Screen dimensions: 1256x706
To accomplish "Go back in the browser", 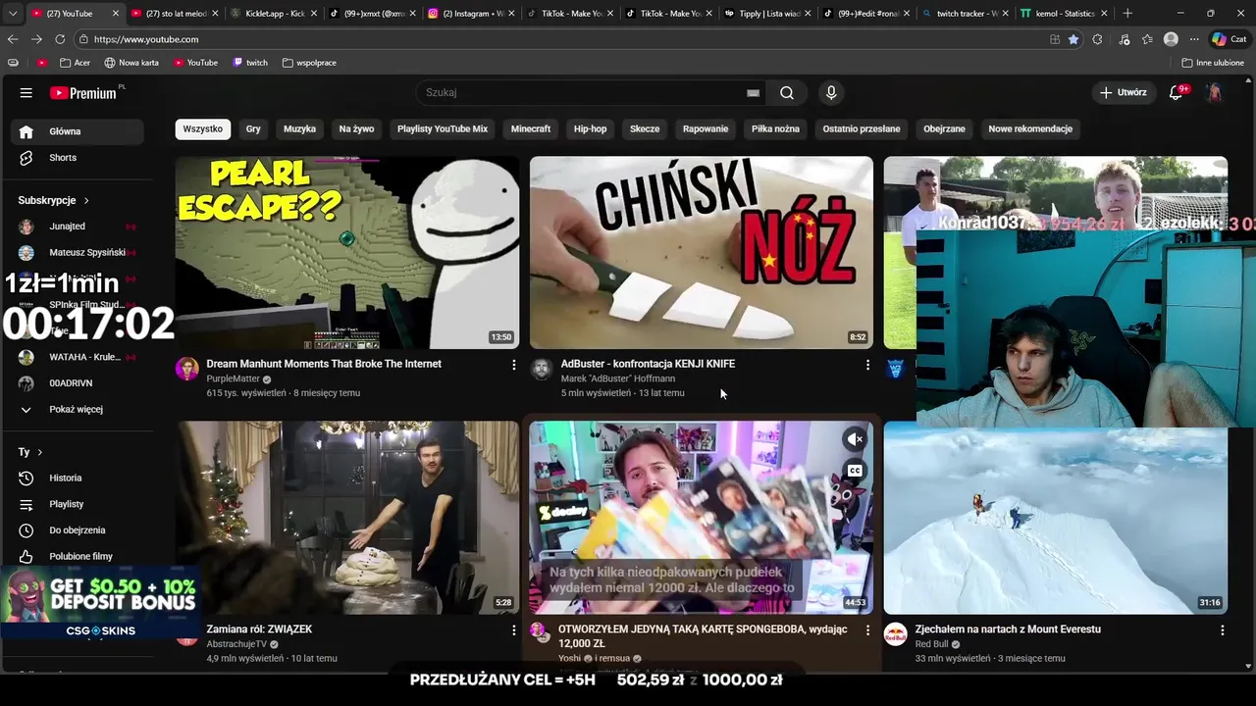I will point(13,39).
